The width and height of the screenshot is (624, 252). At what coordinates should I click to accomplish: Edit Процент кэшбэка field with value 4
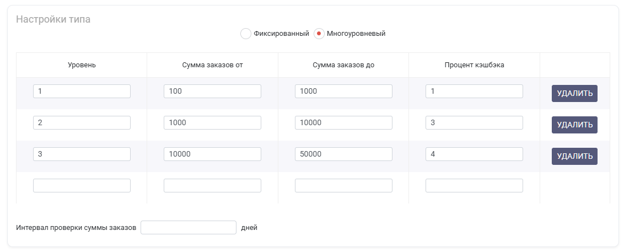coord(474,154)
